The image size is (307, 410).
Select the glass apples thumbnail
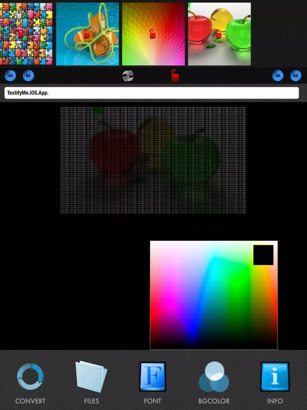[x=219, y=34]
